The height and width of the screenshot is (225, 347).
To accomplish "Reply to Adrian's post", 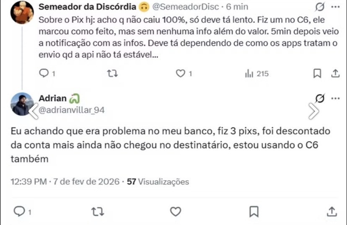I will 20,212.
